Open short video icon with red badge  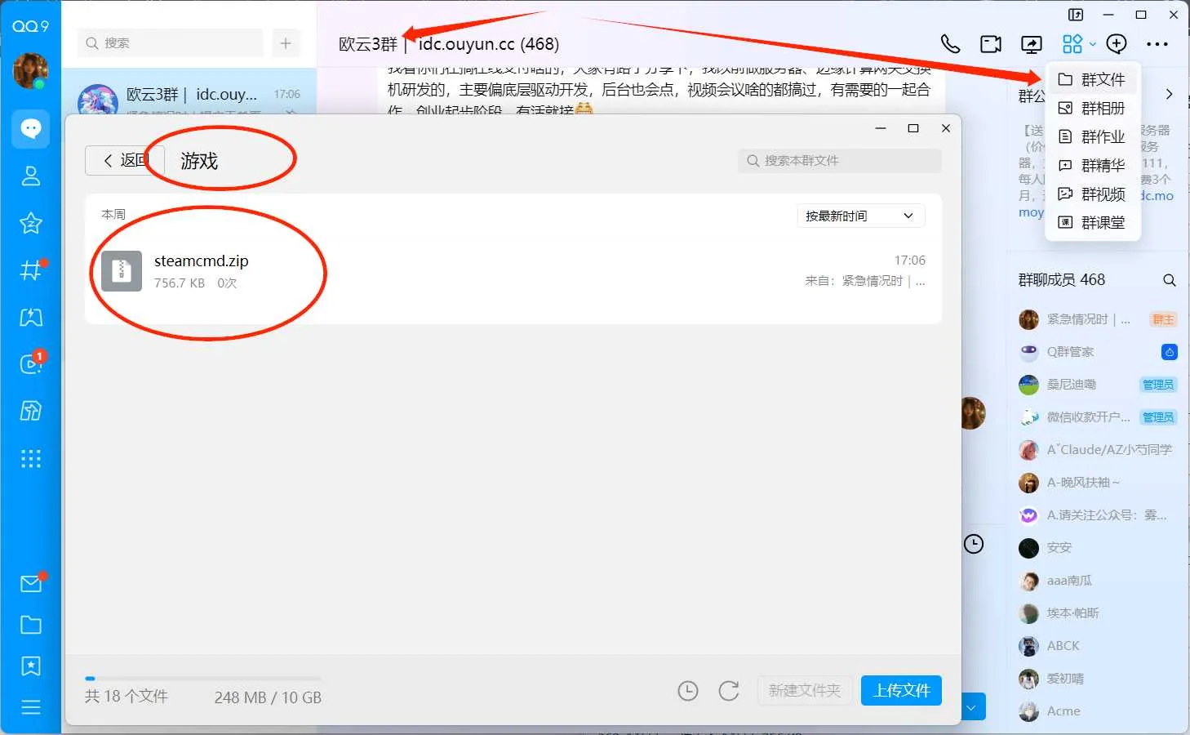pyautogui.click(x=31, y=363)
